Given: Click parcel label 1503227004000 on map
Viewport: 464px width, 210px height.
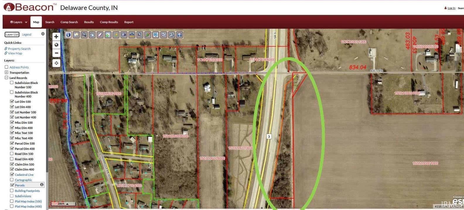Looking at the screenshot, I should tap(129, 185).
